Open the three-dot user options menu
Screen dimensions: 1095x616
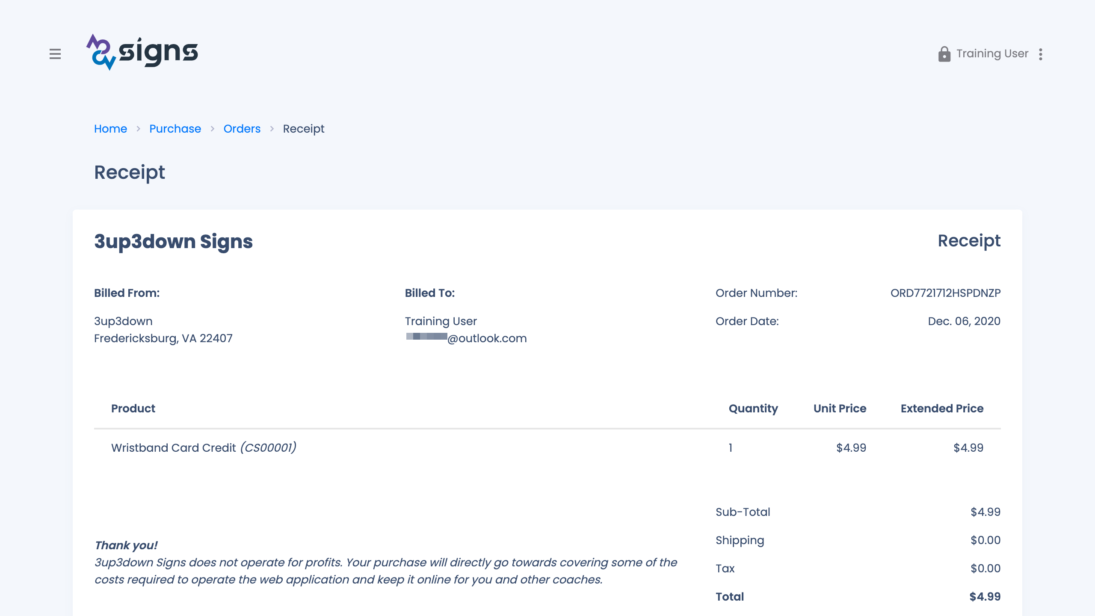coord(1041,54)
